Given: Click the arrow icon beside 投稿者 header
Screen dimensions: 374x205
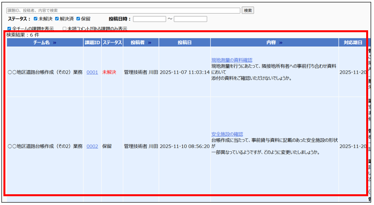Looking at the screenshot, I should 150,43.
